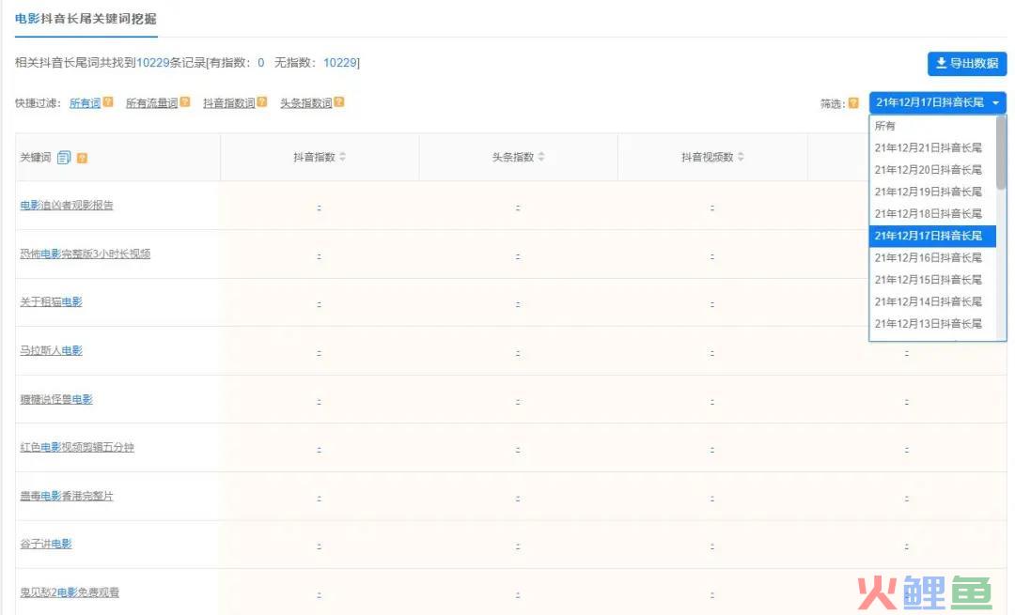This screenshot has height=615, width=1015.
Task: Open help icon next to 抖音指数词 filter
Action: coord(262,102)
